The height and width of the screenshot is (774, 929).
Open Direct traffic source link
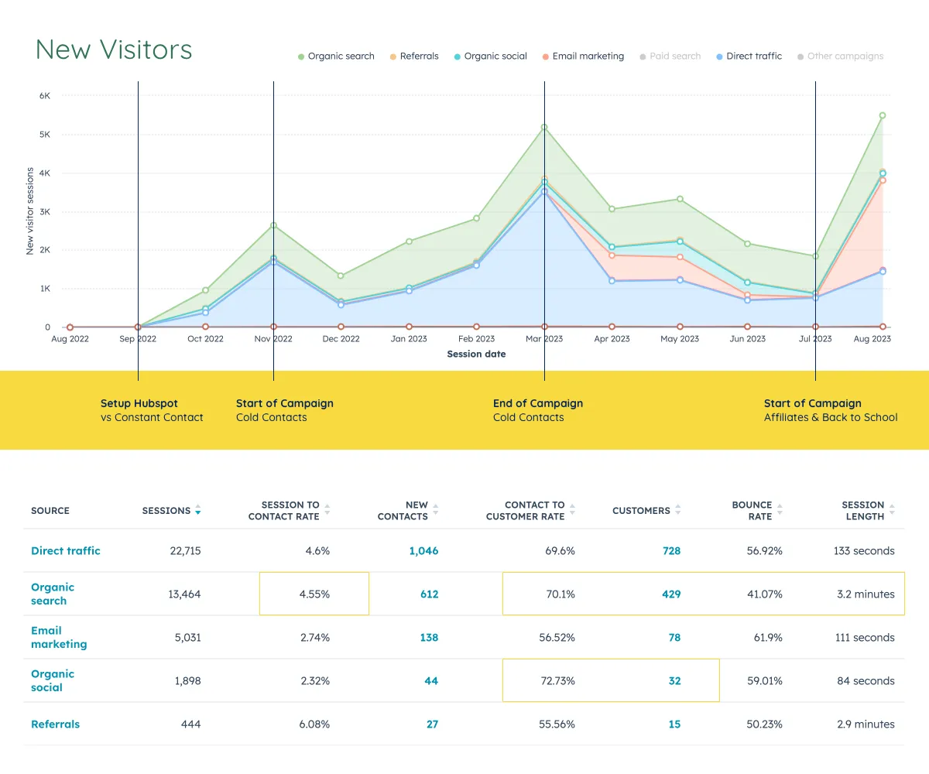[66, 551]
